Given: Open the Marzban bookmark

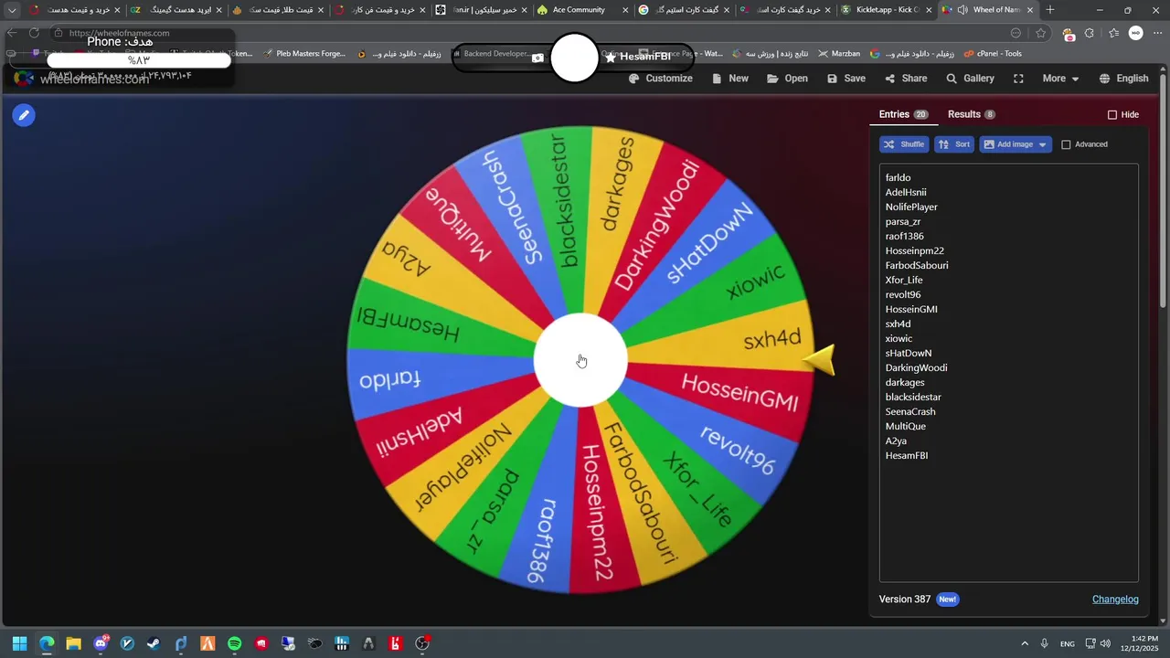Looking at the screenshot, I should pos(839,54).
